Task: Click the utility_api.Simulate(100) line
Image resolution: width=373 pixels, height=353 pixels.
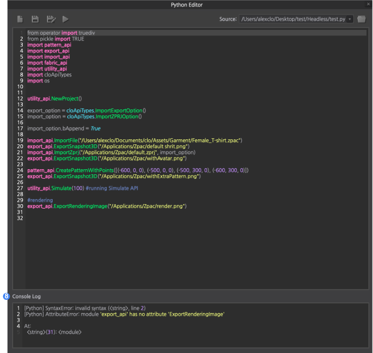Action: coord(82,188)
